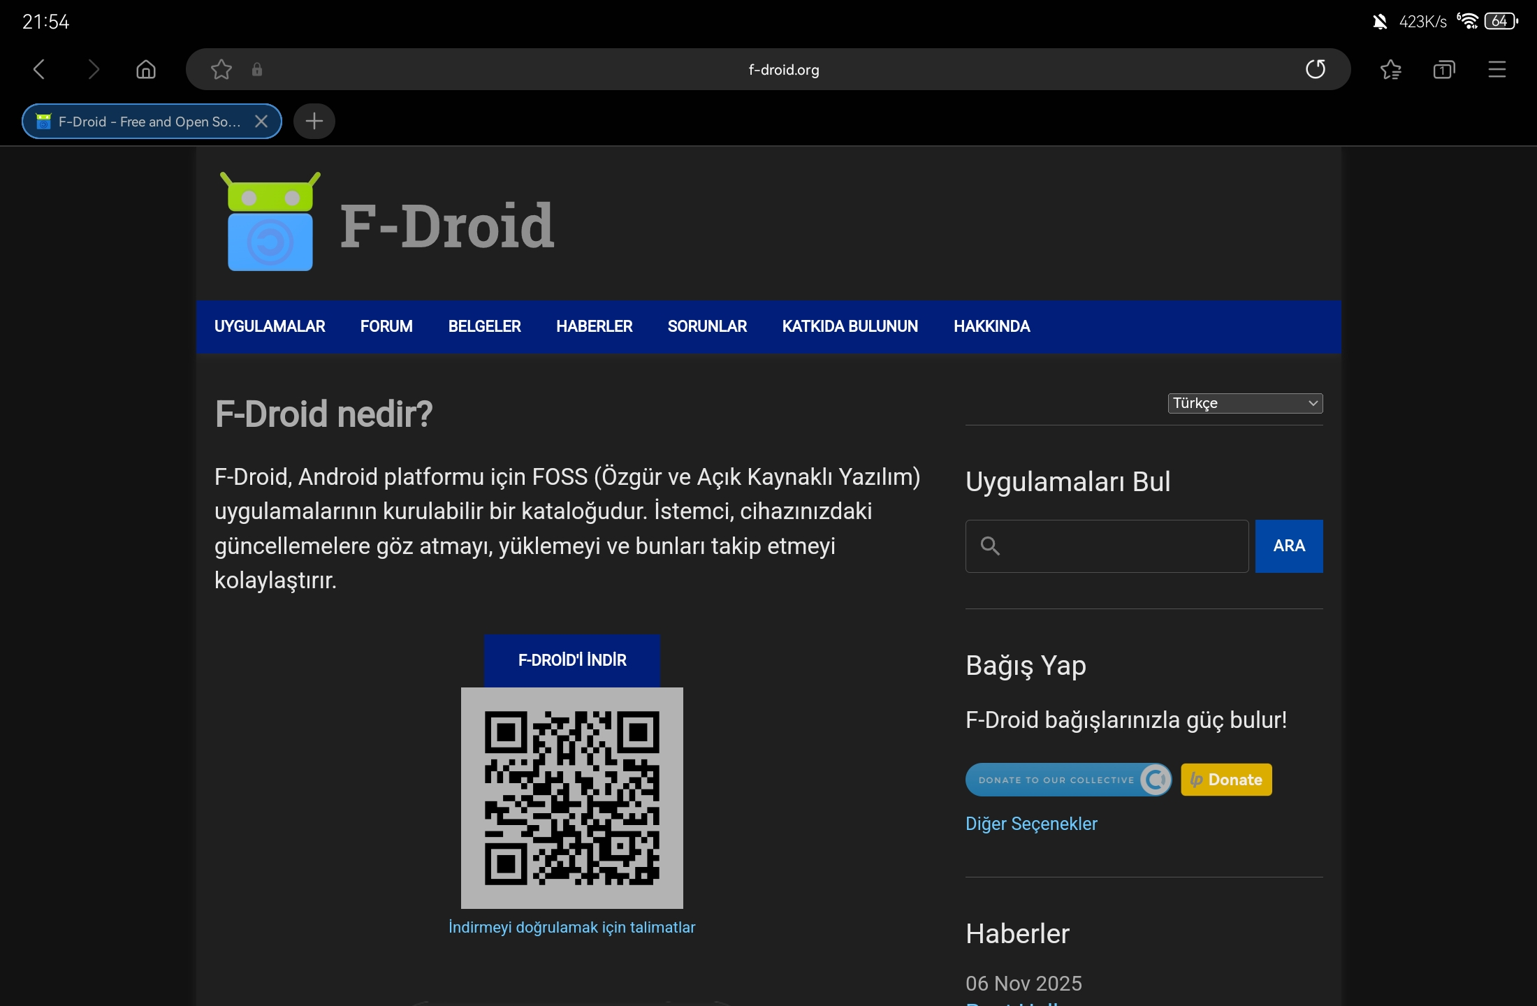Viewport: 1537px width, 1006px height.
Task: Click the F-Droid nedir? heading
Action: [x=323, y=414]
